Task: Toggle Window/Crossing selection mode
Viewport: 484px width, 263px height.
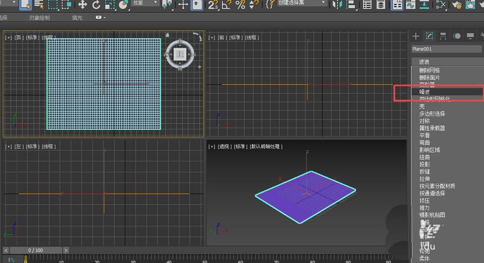Action: [67, 4]
